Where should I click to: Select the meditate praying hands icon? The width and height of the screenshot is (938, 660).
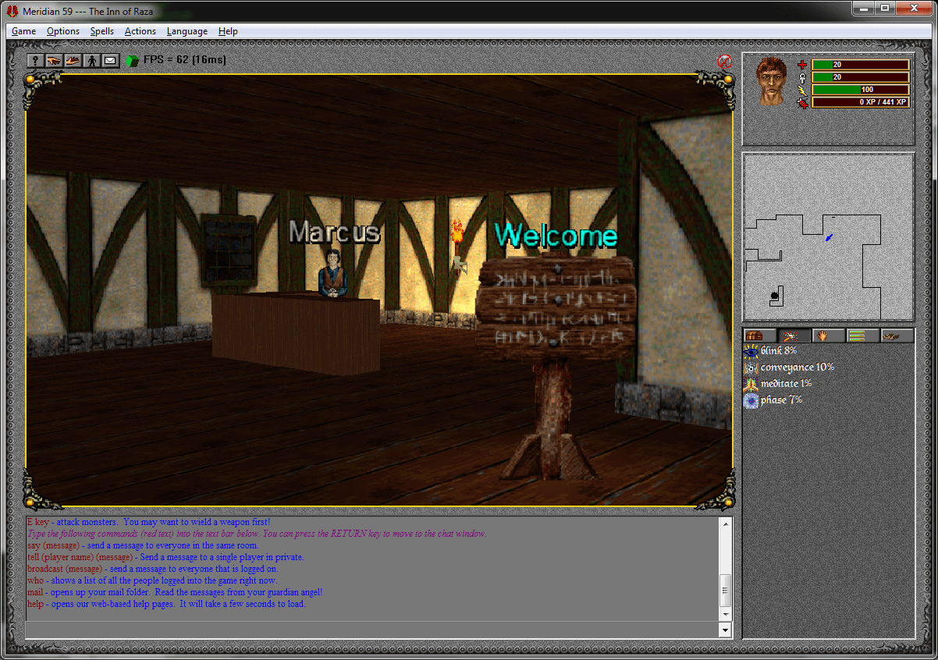(751, 385)
